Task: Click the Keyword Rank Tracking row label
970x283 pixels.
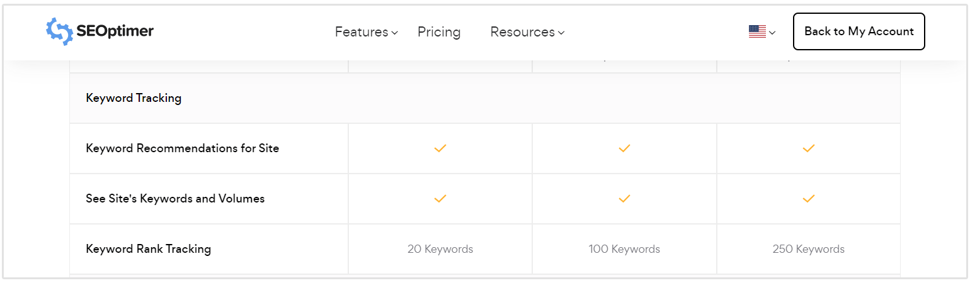Action: pyautogui.click(x=148, y=249)
